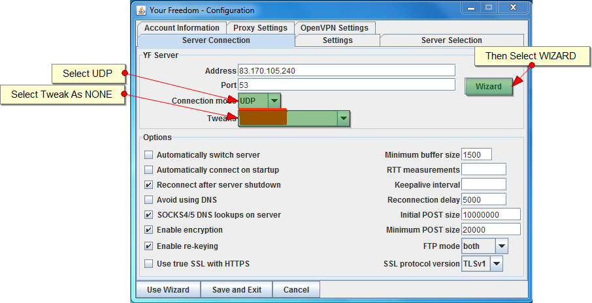592x303 pixels.
Task: Open the Connection mode UDP dropdown
Action: (x=259, y=100)
